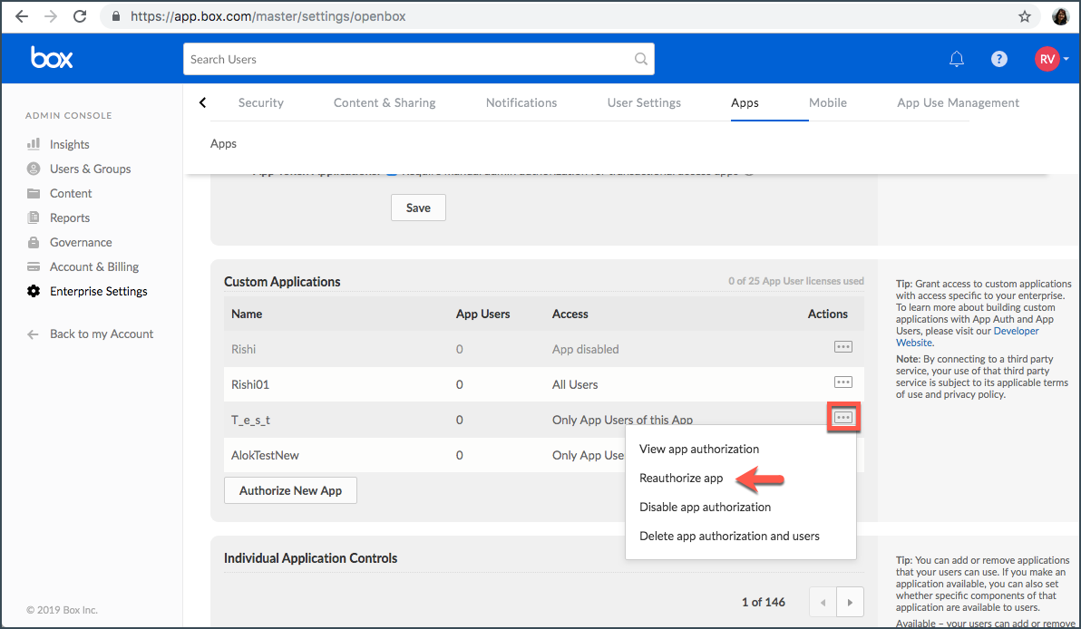The image size is (1081, 629).
Task: Click the Governance lock icon
Action: coord(33,243)
